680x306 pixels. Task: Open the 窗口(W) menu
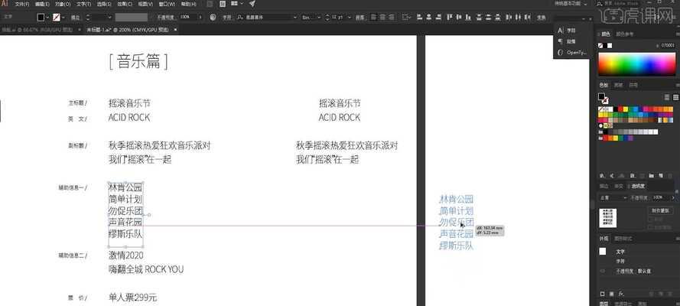(x=168, y=4)
